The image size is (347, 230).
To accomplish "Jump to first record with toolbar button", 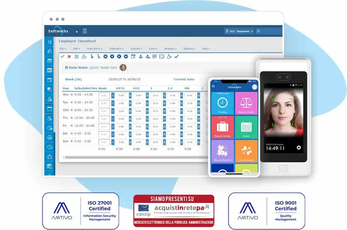I will click(105, 57).
